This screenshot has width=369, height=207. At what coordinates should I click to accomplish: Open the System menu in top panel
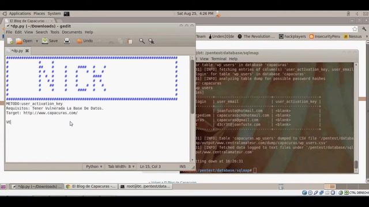[54, 14]
